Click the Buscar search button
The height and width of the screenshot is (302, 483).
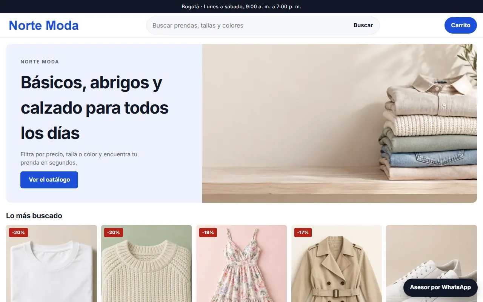tap(363, 25)
